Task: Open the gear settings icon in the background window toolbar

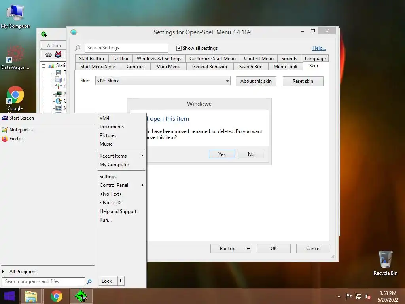Action: point(49,55)
